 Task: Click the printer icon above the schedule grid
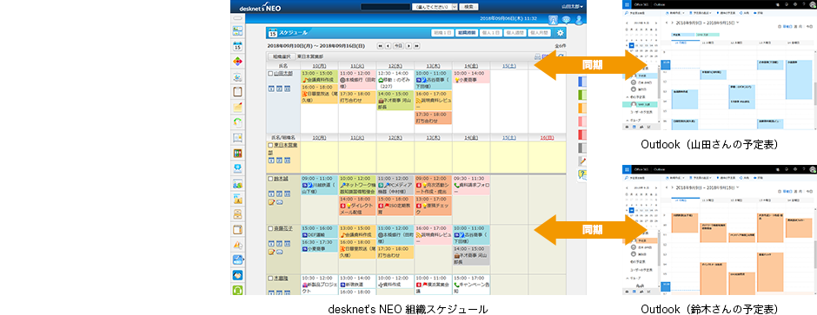(537, 56)
